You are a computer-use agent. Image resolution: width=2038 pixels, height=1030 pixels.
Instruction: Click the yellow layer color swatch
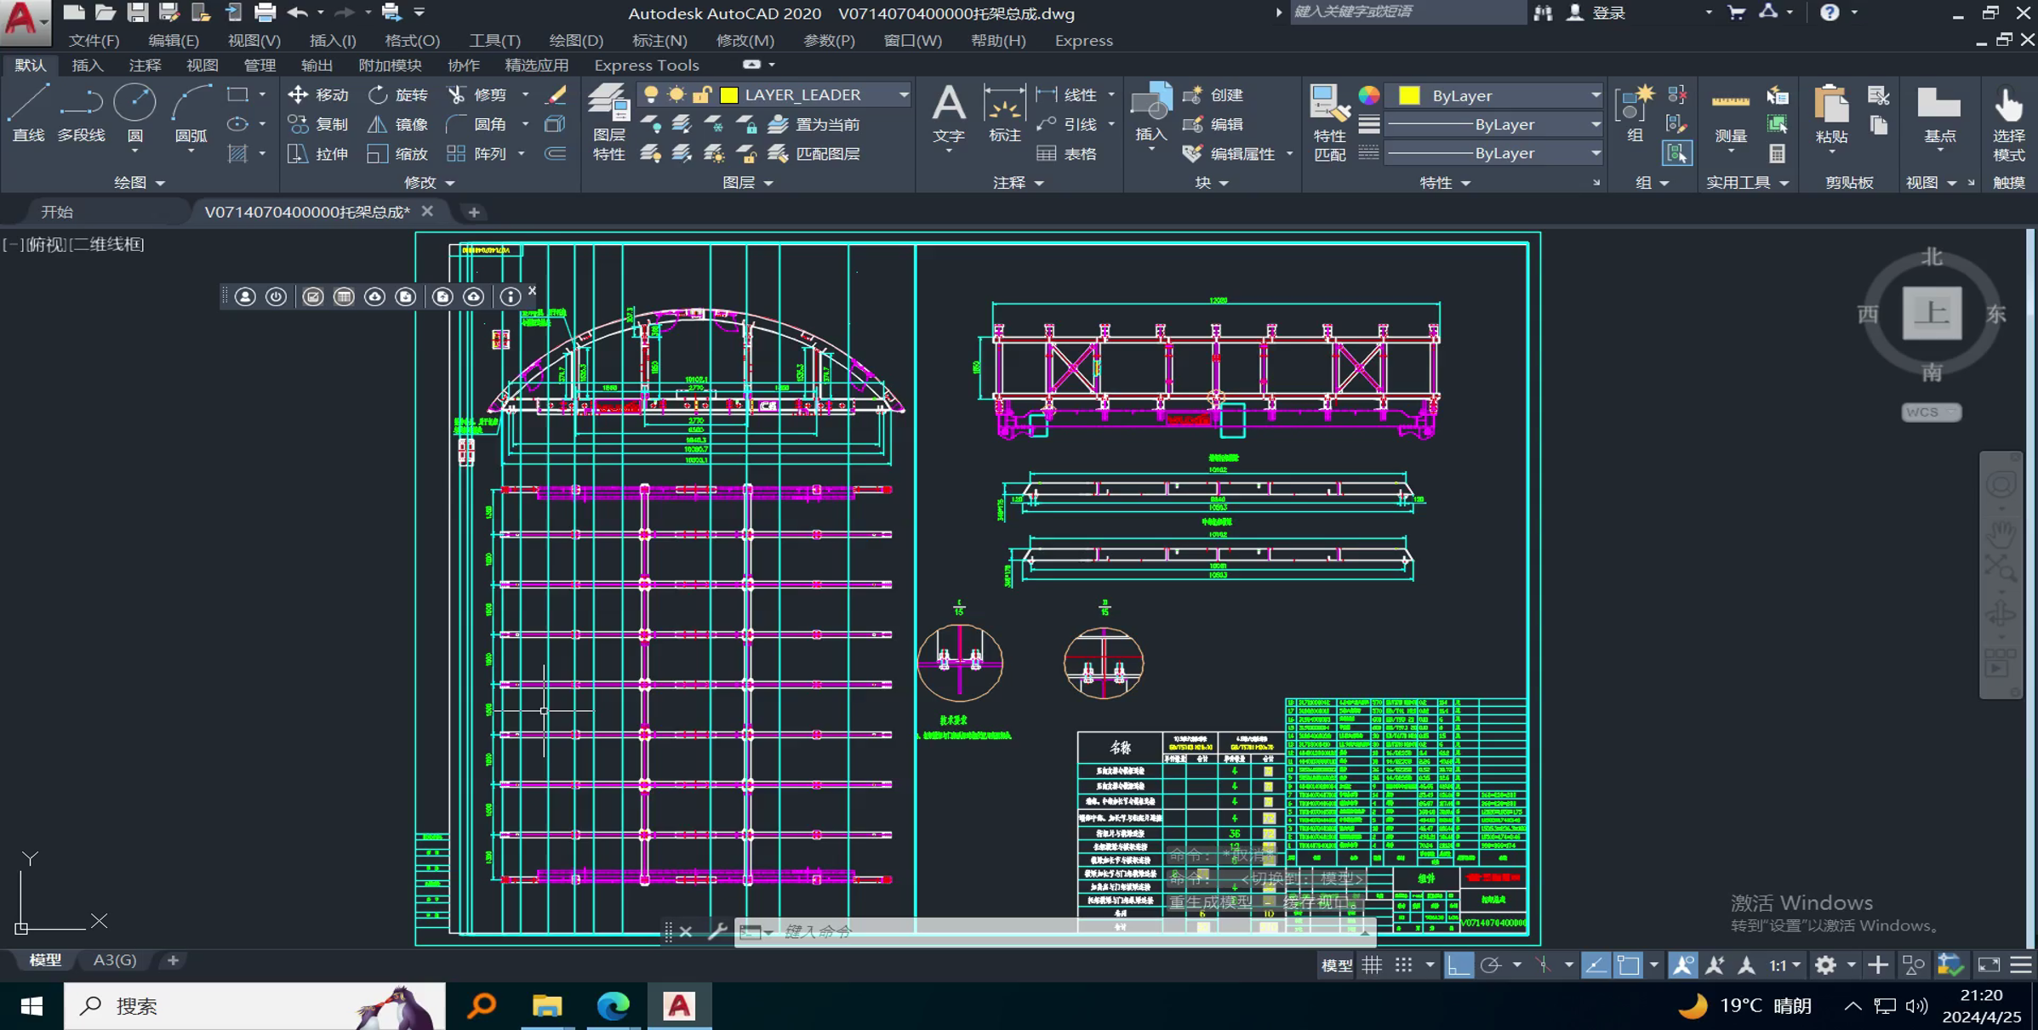pyautogui.click(x=729, y=94)
